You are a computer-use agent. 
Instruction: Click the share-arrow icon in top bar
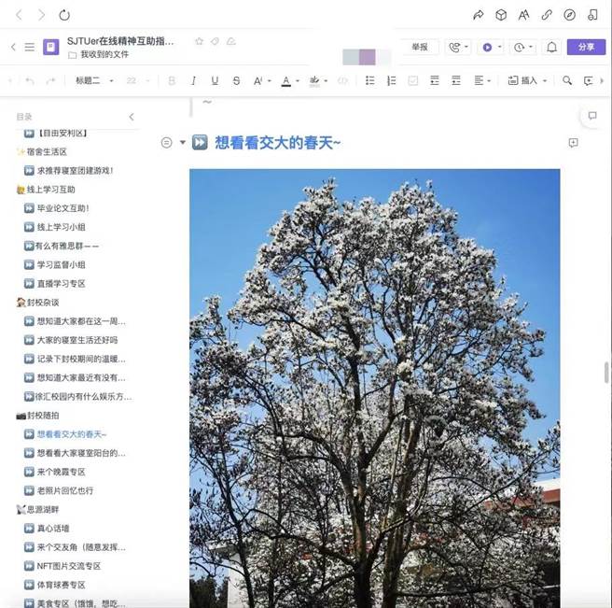478,15
